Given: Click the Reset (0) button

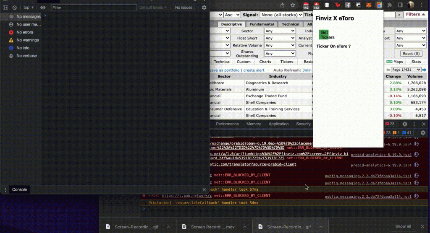Looking at the screenshot, I should pos(411,54).
